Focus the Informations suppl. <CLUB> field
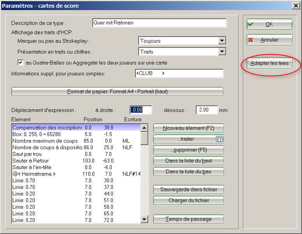This screenshot has width=302, height=234. [179, 73]
